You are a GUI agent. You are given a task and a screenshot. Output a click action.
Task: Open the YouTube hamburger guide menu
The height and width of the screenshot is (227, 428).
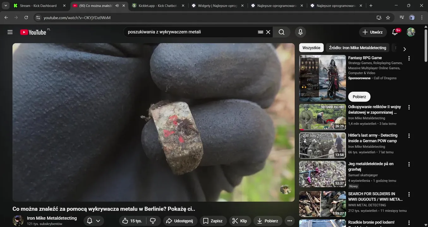tap(10, 32)
